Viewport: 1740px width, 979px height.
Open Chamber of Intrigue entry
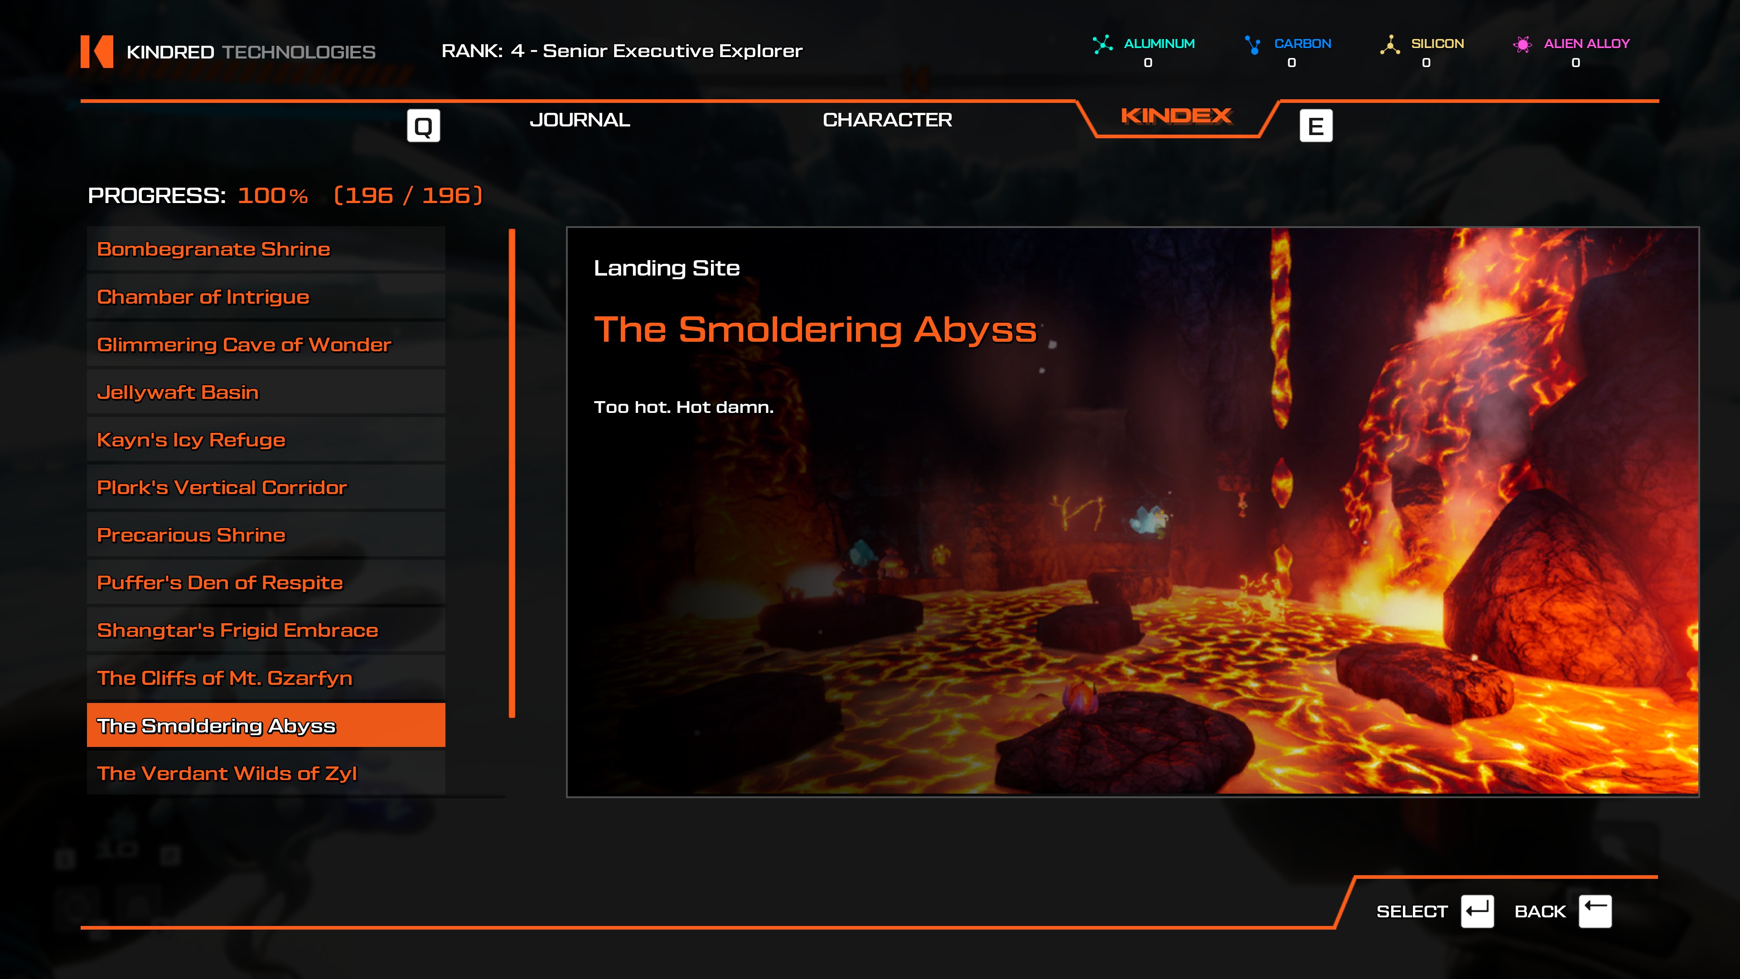pos(266,296)
